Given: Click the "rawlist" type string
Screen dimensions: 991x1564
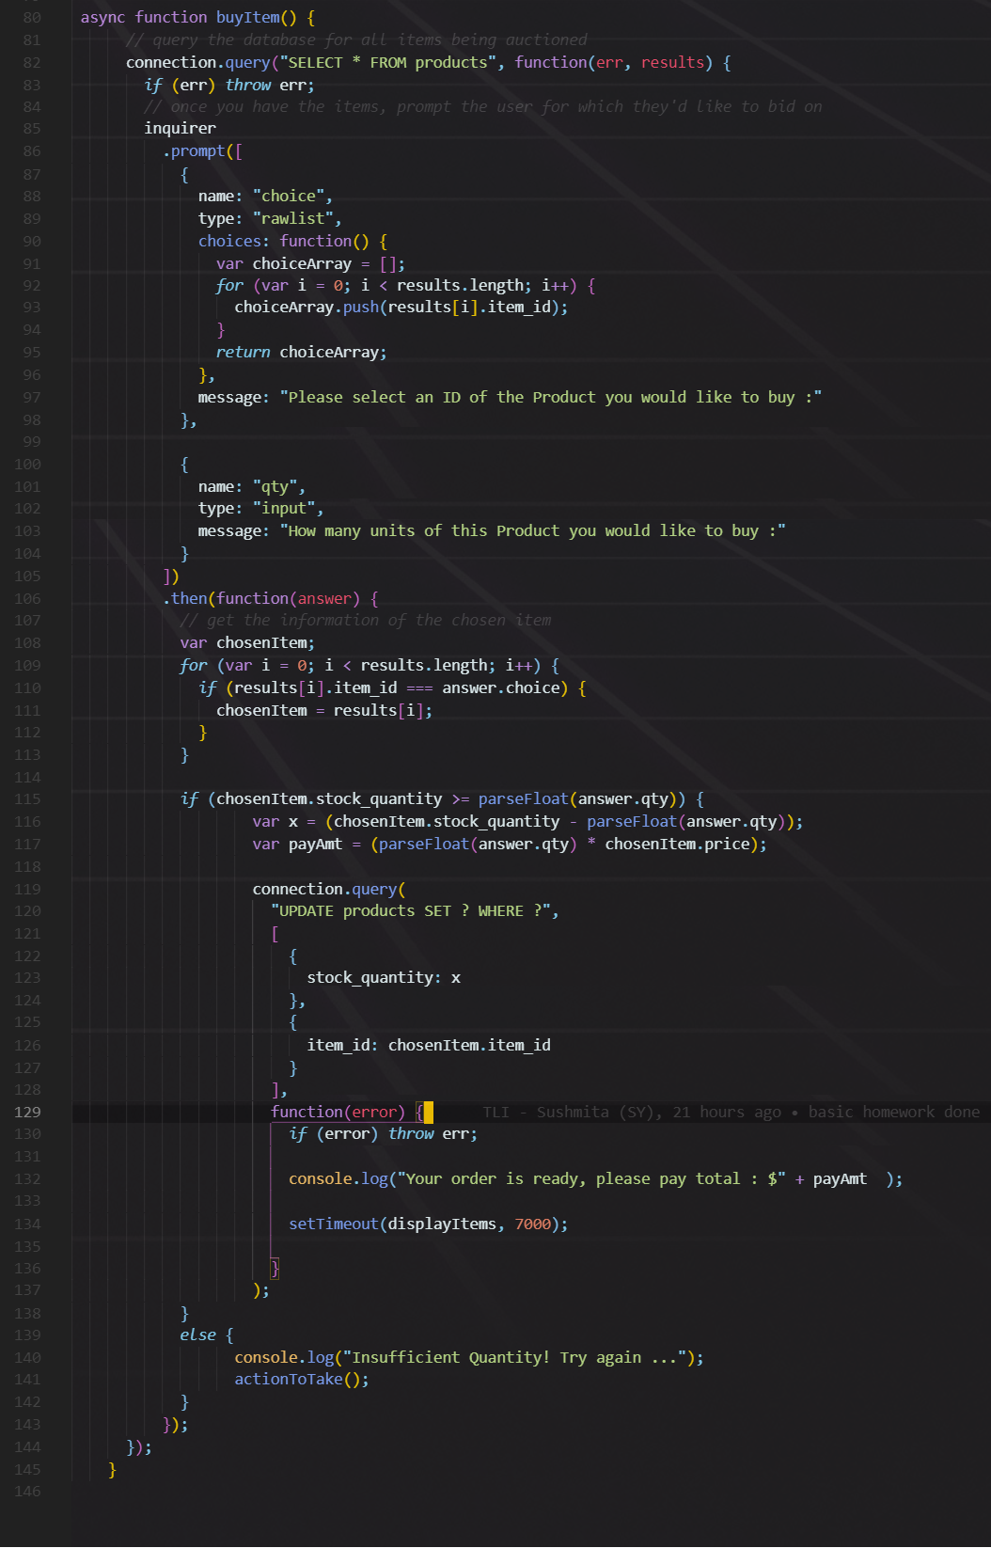Looking at the screenshot, I should tap(292, 218).
